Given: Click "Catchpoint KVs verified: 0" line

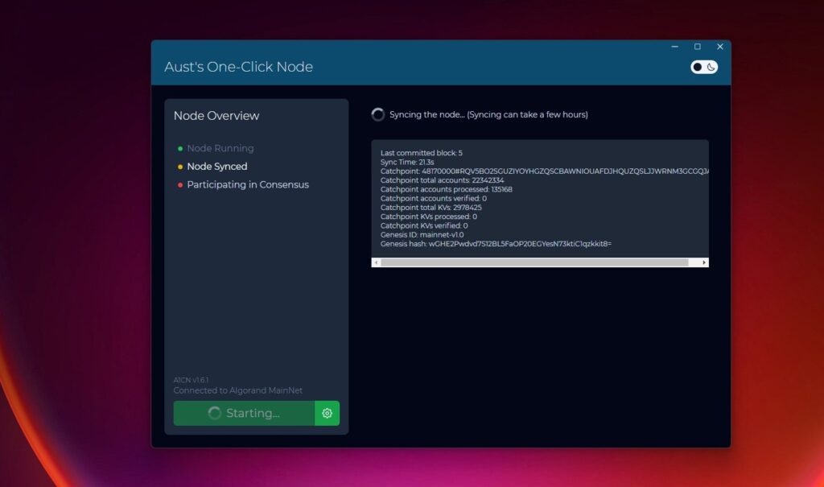Looking at the screenshot, I should point(424,225).
